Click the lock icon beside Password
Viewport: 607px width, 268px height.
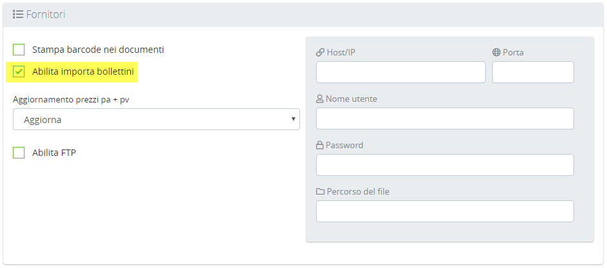point(320,146)
